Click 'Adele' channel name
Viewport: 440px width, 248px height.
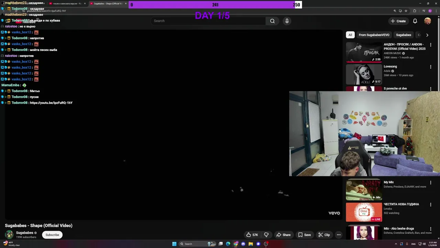pos(387,71)
